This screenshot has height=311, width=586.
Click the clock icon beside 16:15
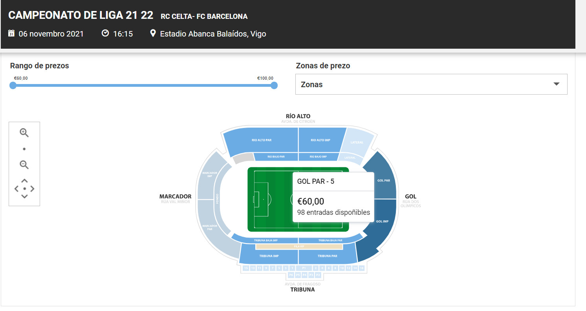coord(105,33)
